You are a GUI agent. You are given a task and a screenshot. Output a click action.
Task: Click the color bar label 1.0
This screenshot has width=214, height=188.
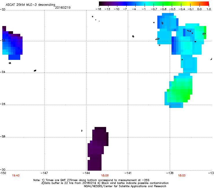click(209, 9)
